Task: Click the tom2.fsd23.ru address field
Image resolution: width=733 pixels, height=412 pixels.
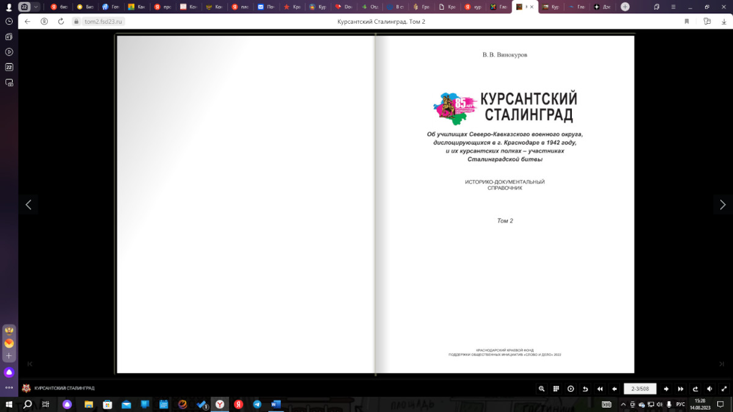Action: [104, 21]
